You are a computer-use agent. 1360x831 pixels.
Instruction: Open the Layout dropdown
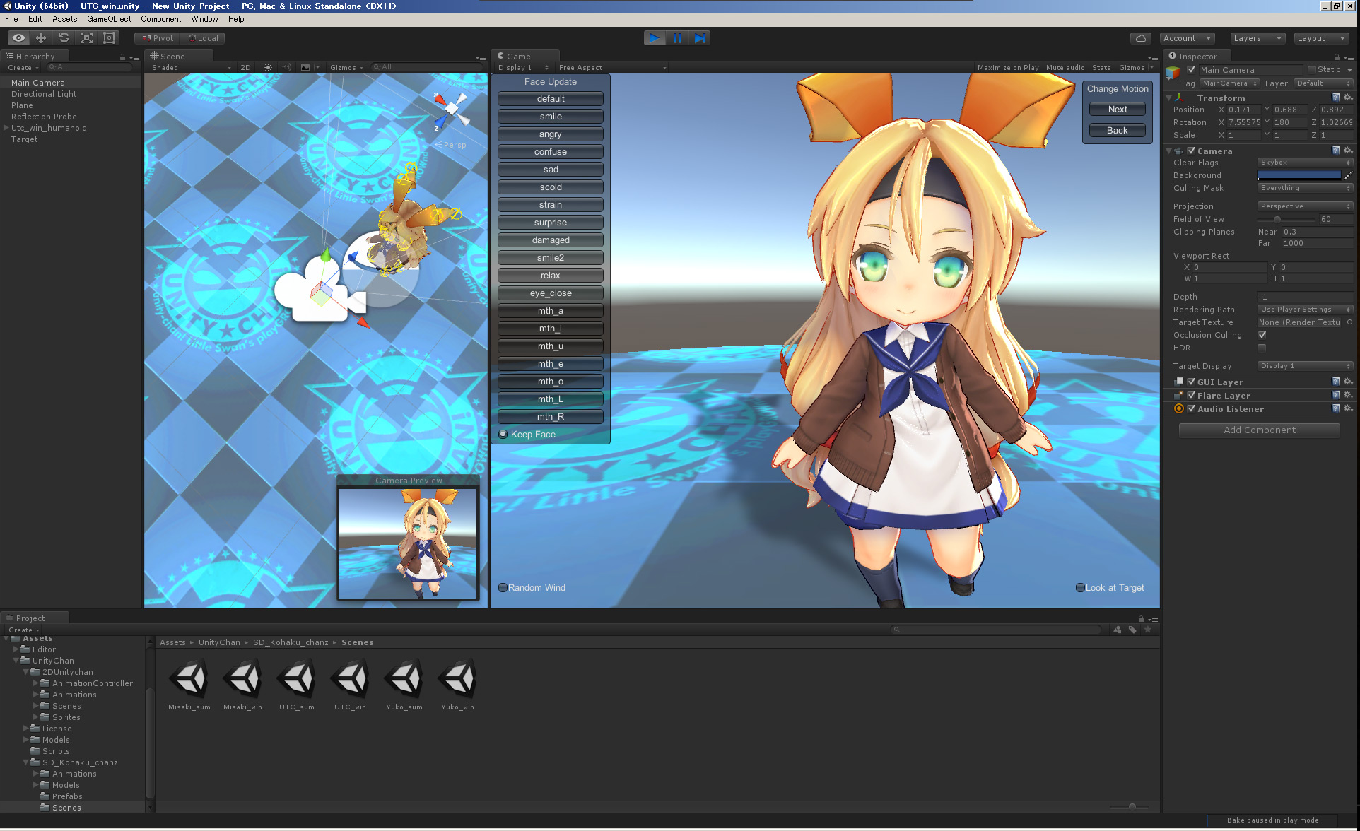[1321, 38]
